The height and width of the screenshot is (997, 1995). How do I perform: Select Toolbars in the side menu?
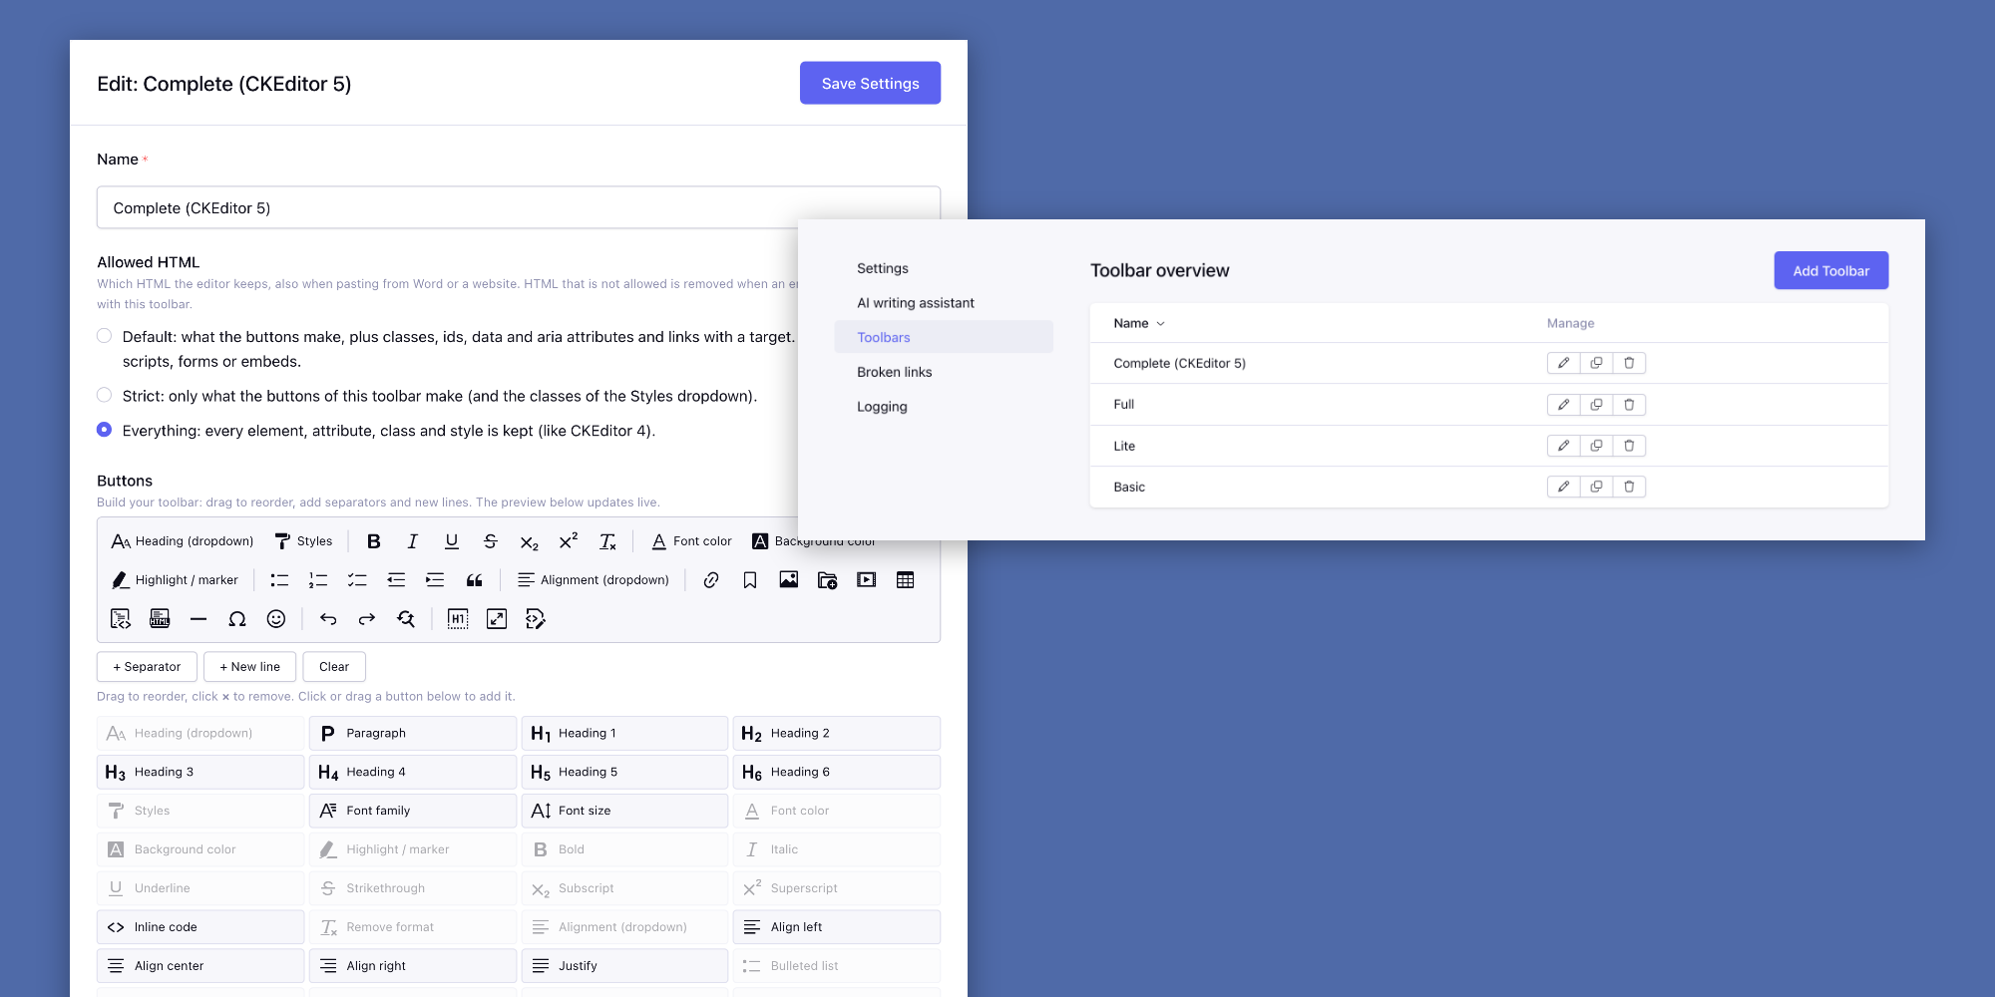944,337
